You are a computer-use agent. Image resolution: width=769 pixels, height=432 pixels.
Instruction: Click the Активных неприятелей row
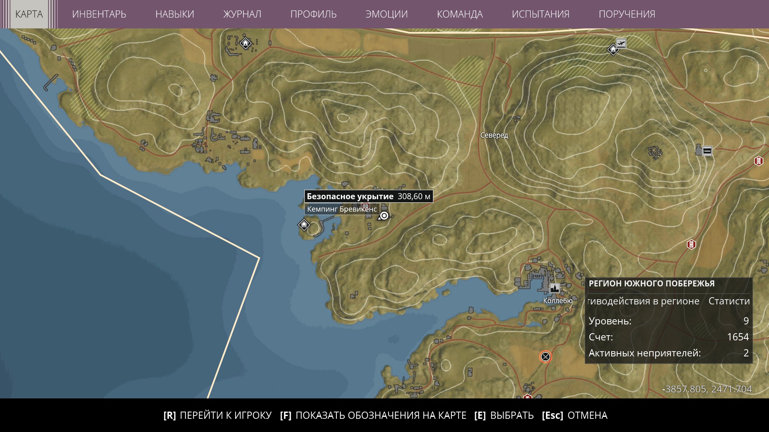(669, 353)
